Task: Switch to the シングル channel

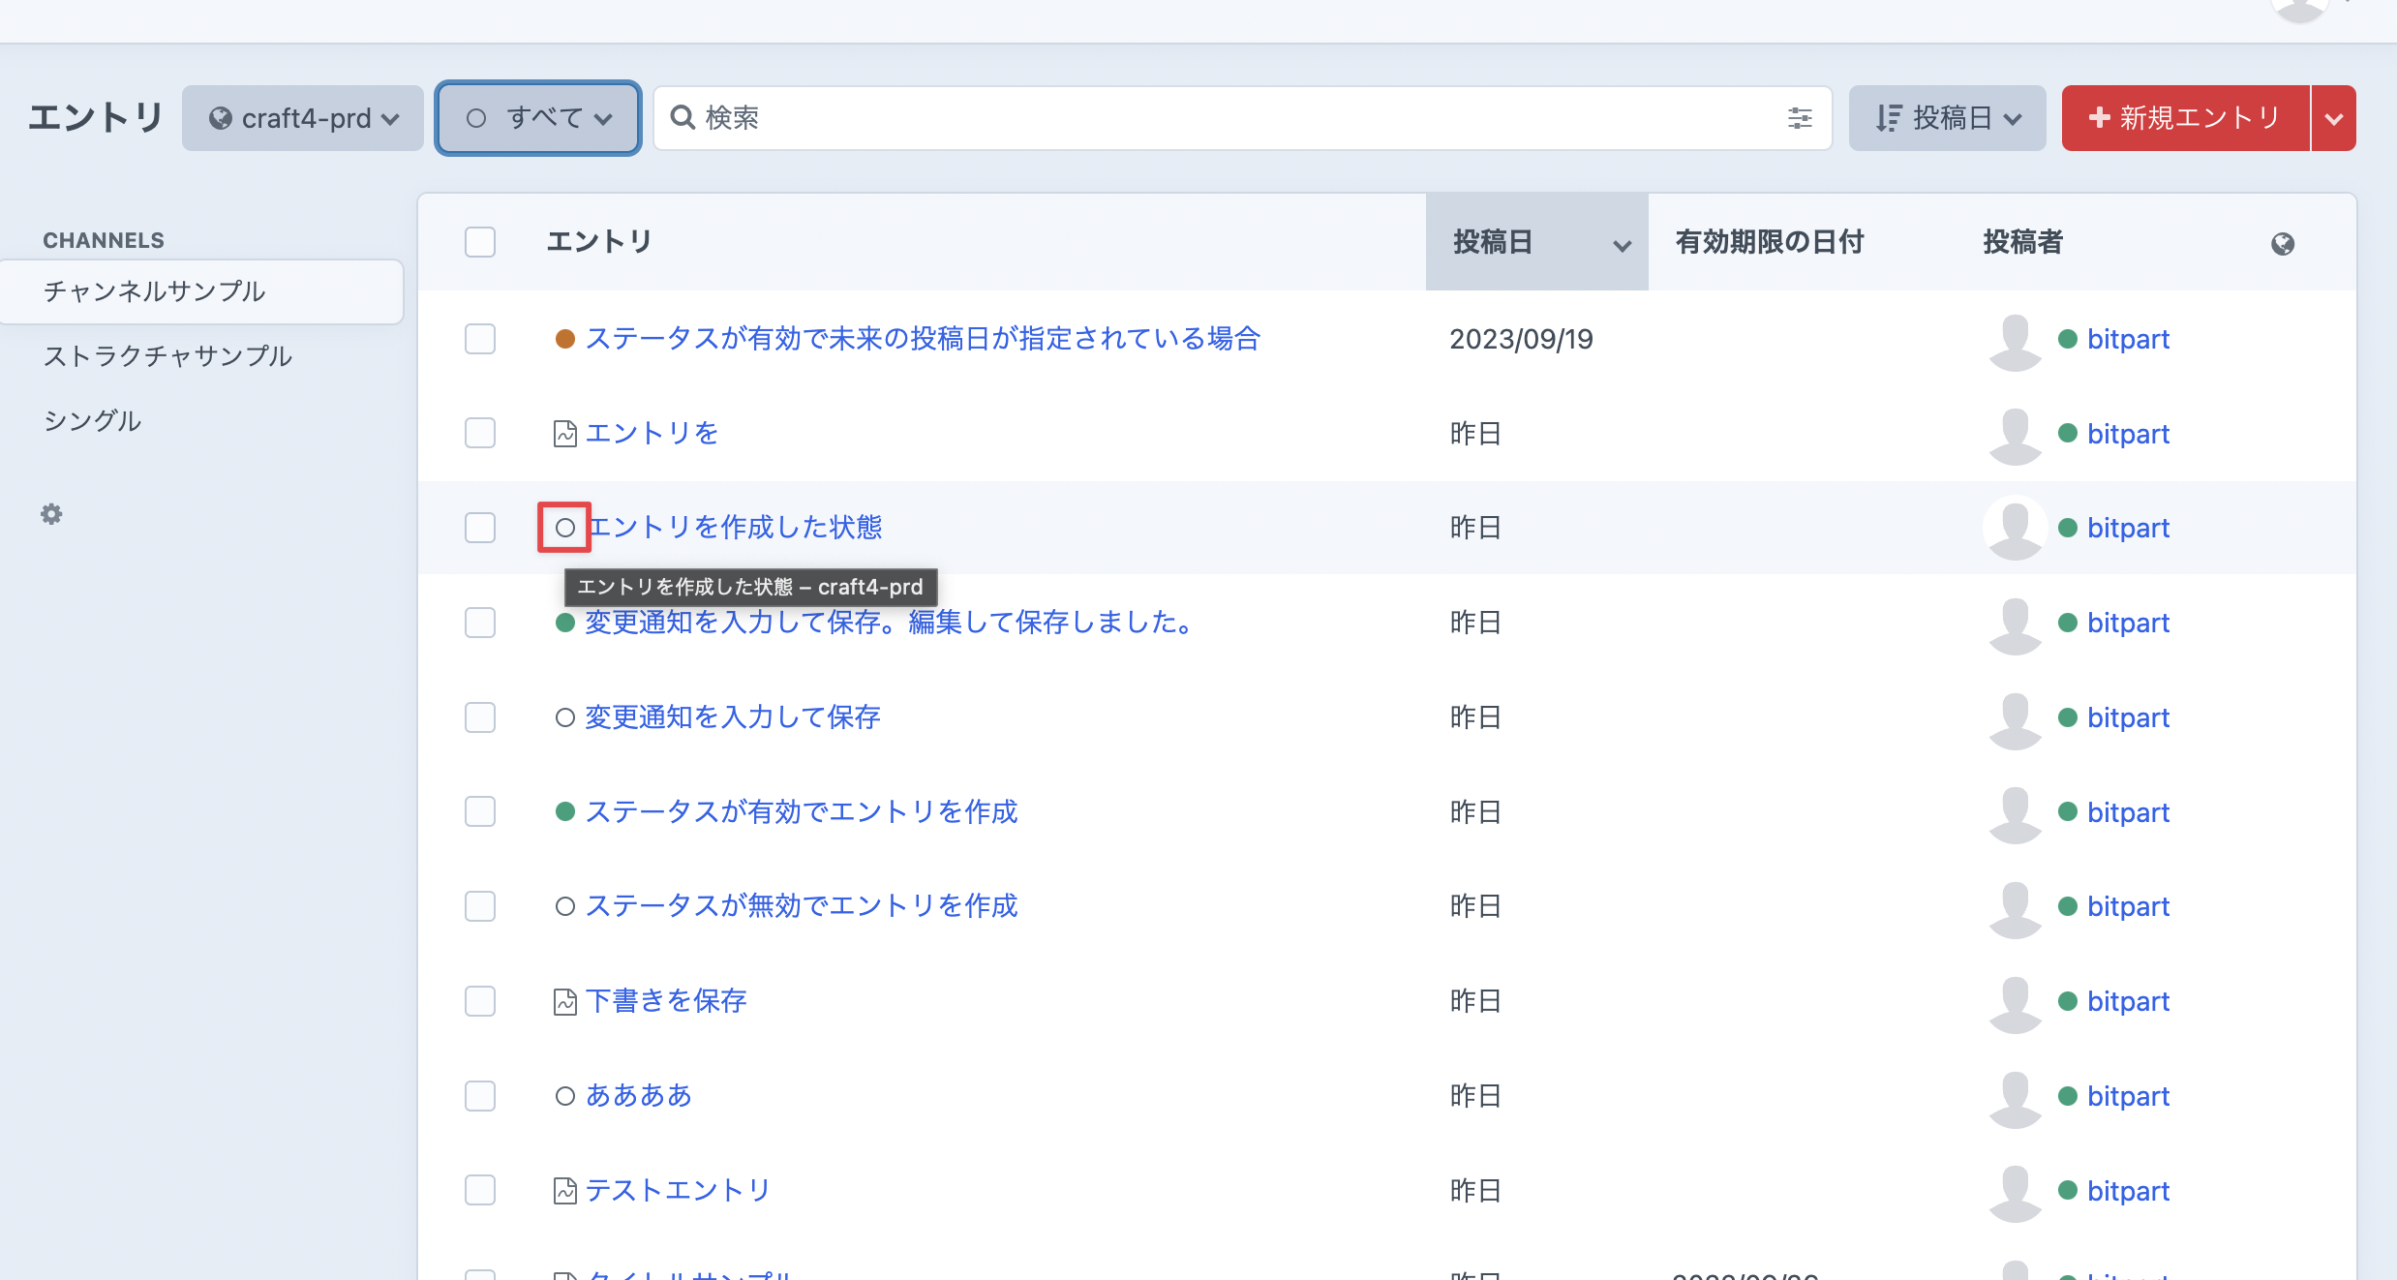Action: point(92,420)
